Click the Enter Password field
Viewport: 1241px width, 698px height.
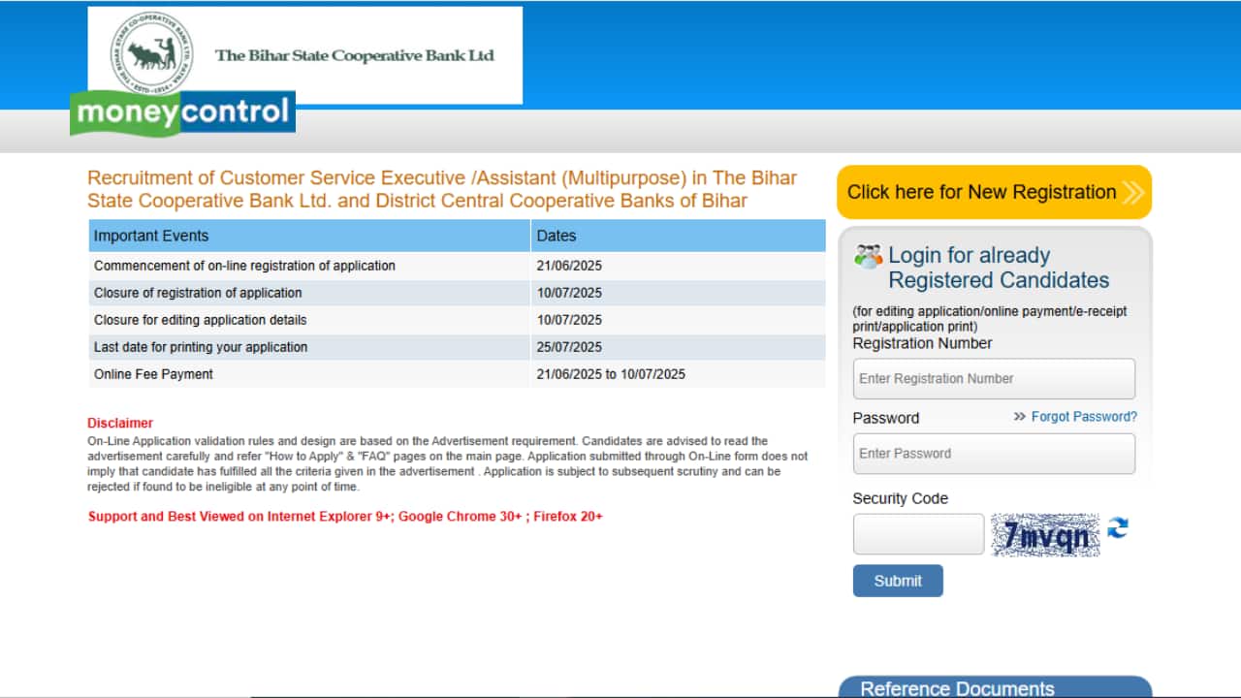[x=993, y=453]
